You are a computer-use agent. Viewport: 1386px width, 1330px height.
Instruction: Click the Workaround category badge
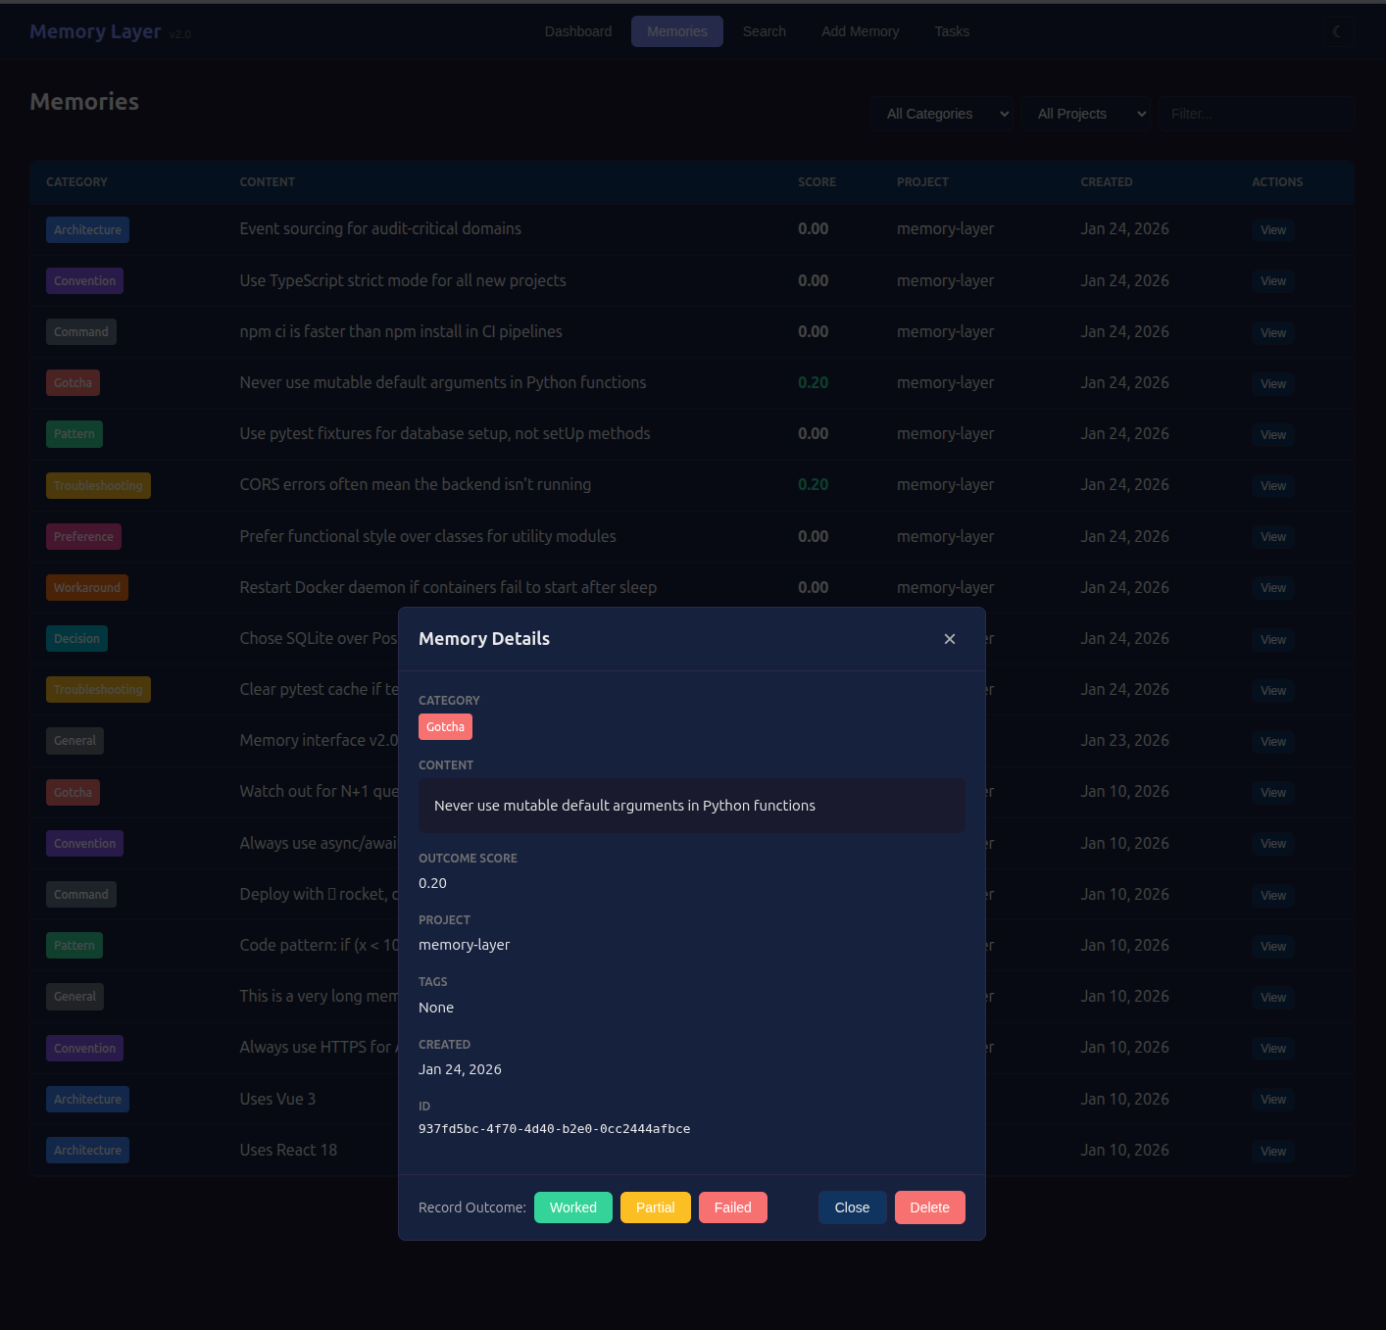coord(87,588)
